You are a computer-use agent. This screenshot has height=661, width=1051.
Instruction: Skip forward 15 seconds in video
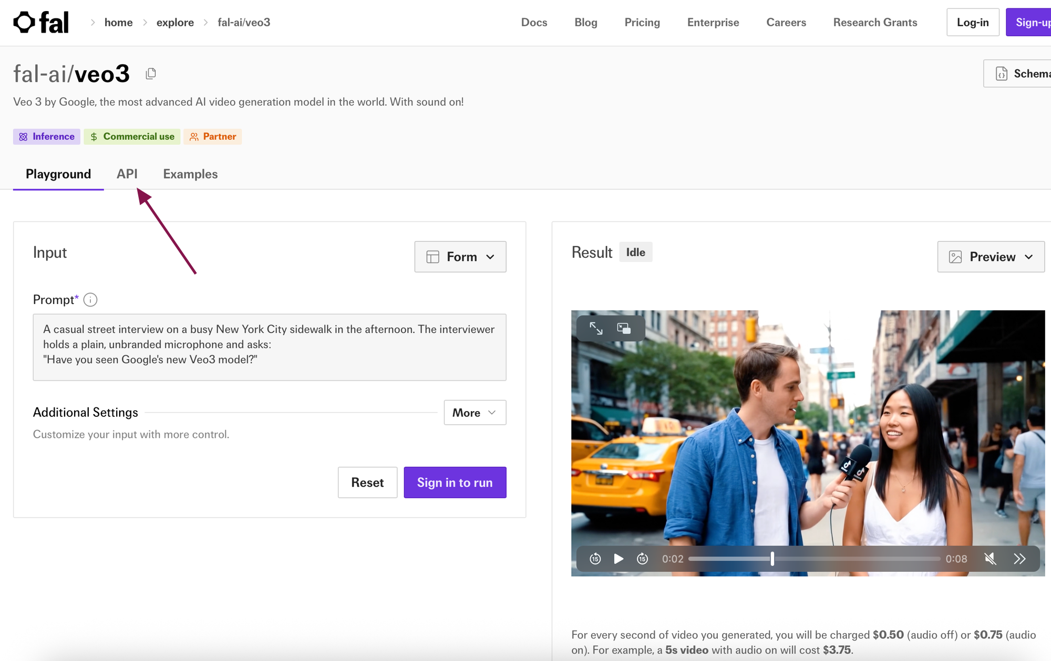642,559
